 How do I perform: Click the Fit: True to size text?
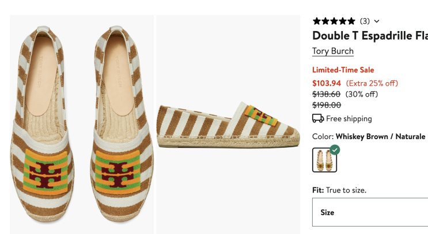tap(339, 190)
